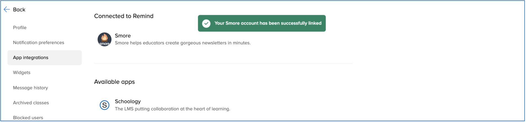Open Notification preferences in the sidebar
The height and width of the screenshot is (122, 526).
point(38,43)
